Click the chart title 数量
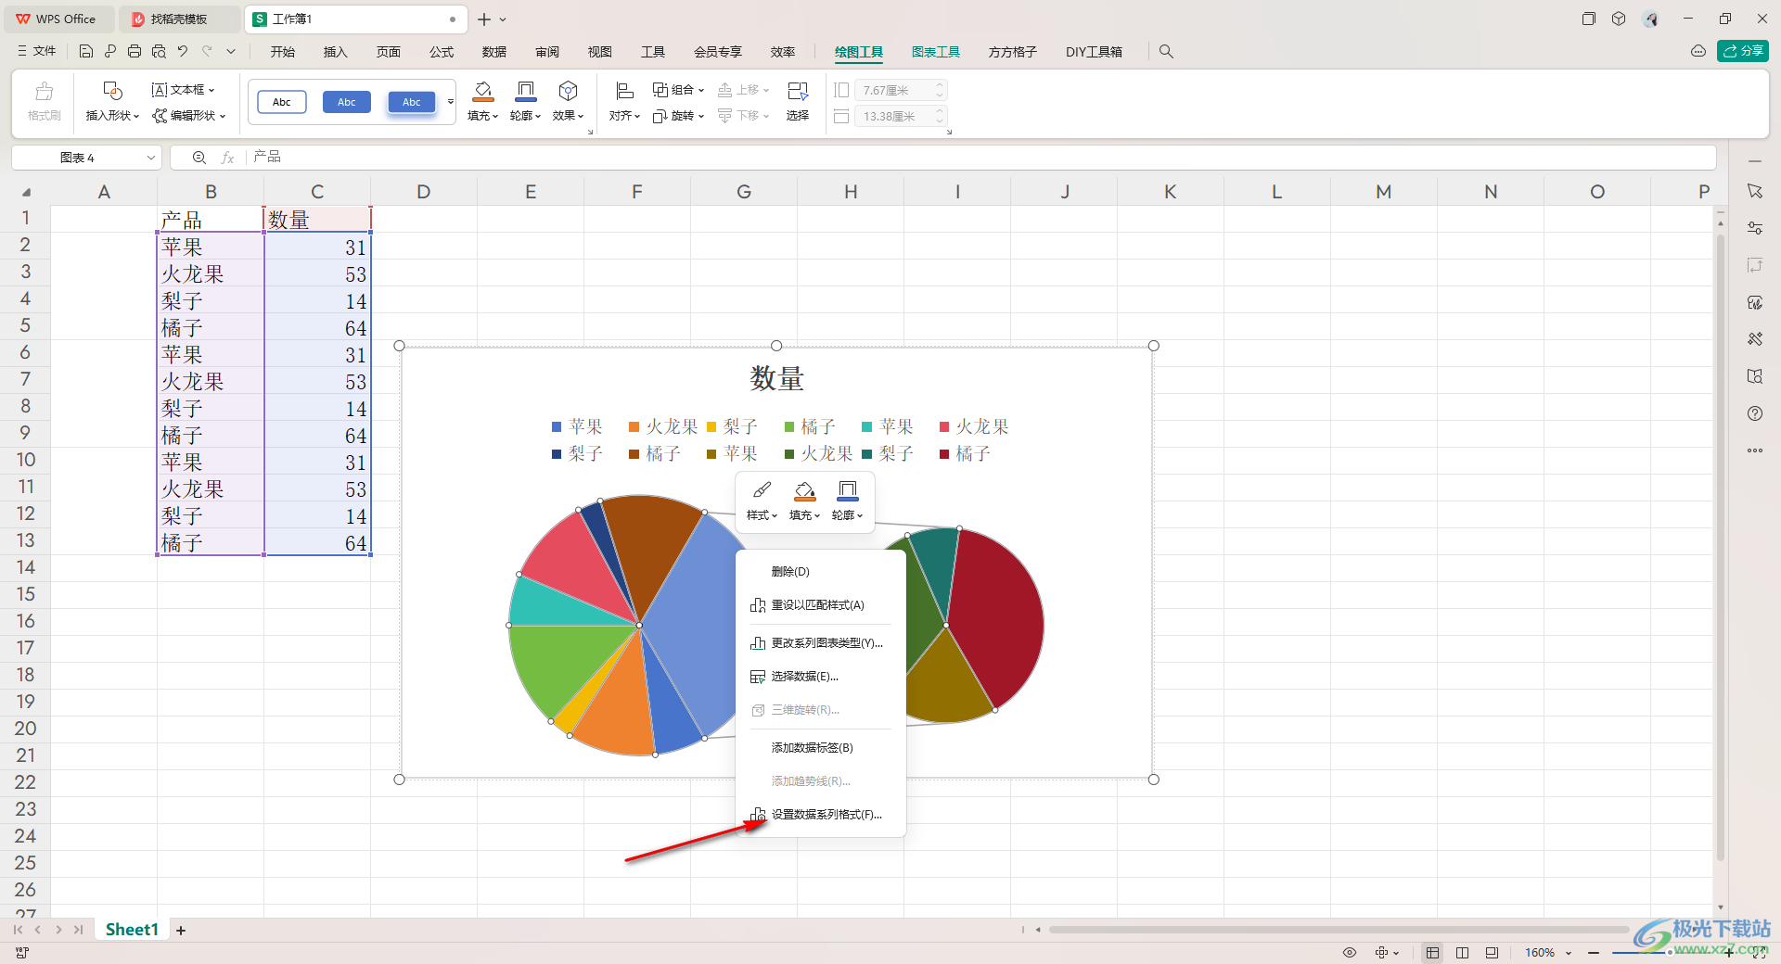 (776, 378)
